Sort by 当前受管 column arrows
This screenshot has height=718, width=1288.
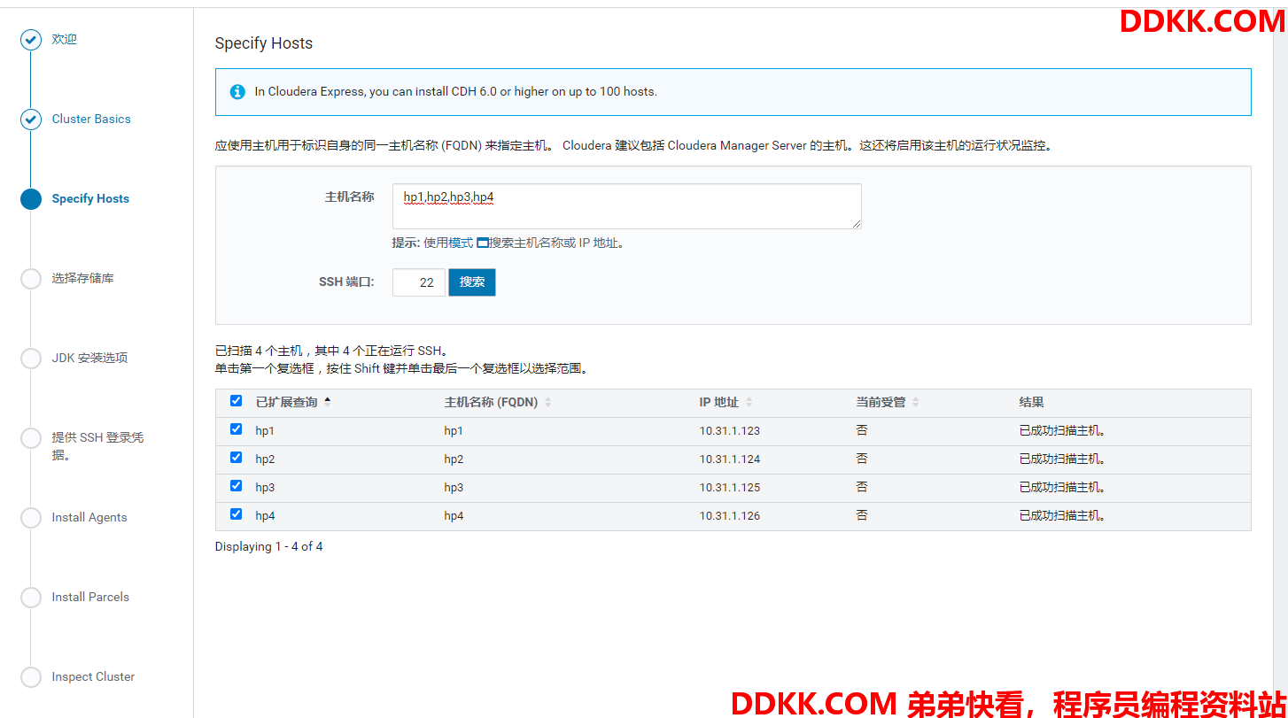915,402
